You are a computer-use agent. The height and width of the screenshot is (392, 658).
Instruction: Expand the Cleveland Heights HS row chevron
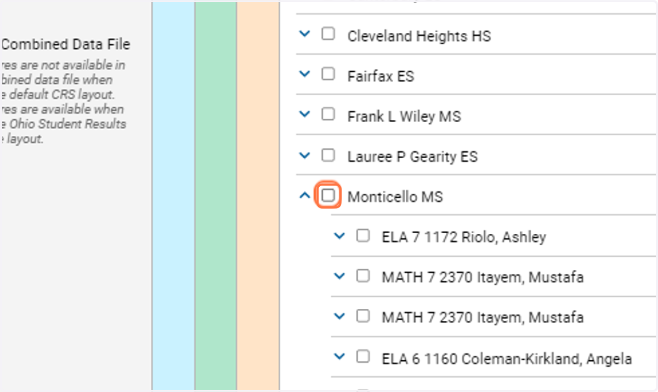pyautogui.click(x=304, y=34)
